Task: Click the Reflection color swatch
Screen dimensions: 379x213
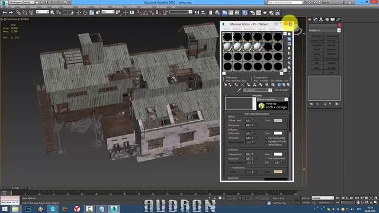Action: pyautogui.click(x=278, y=133)
